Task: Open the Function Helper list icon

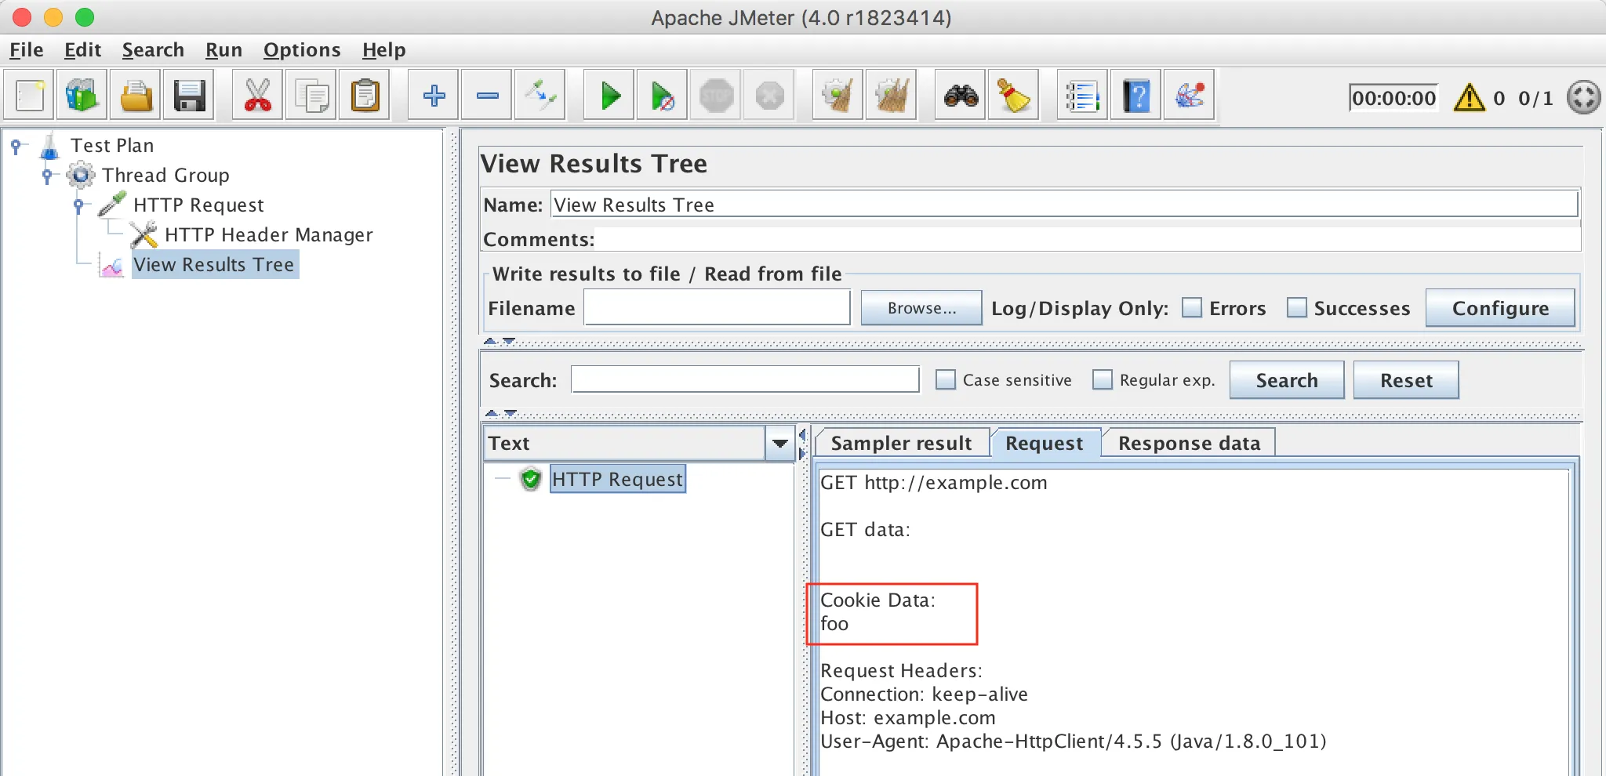Action: (x=1083, y=96)
